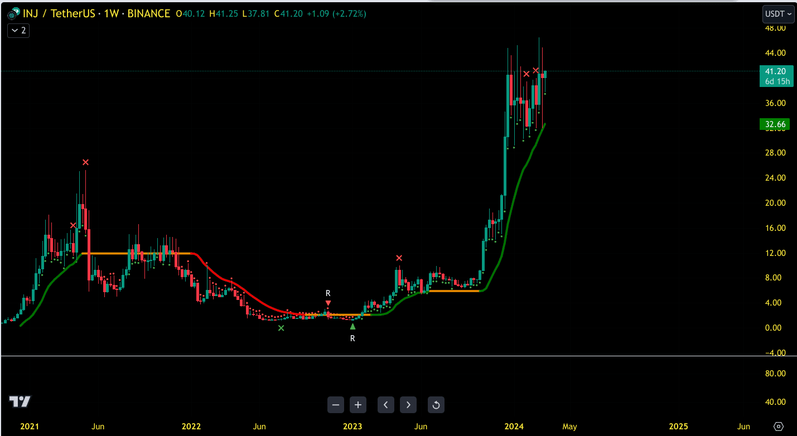Click the 2021 label on the time axis
Image resolution: width=797 pixels, height=436 pixels.
pyautogui.click(x=30, y=427)
